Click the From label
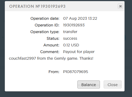Screen dimensions: 132x97 (x=54, y=72)
